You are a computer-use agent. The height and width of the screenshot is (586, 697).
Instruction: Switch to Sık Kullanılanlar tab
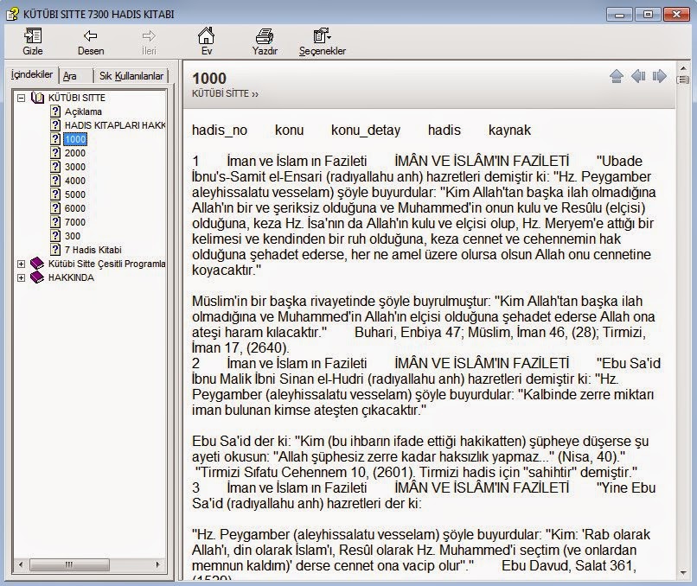(131, 76)
